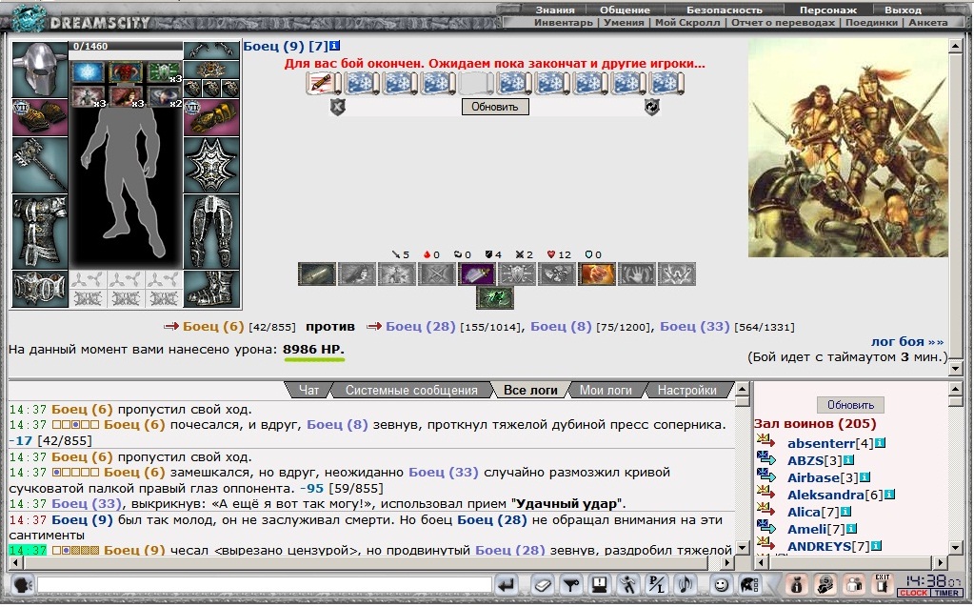Activate the orange fist combat skill

(596, 273)
